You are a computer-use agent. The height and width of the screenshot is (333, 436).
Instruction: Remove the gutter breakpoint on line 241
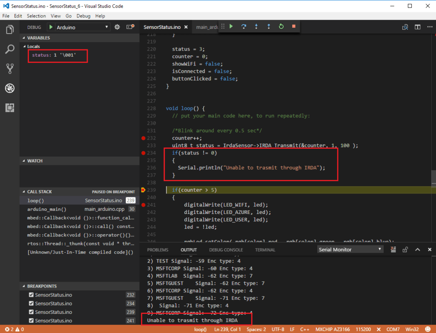[x=143, y=205]
